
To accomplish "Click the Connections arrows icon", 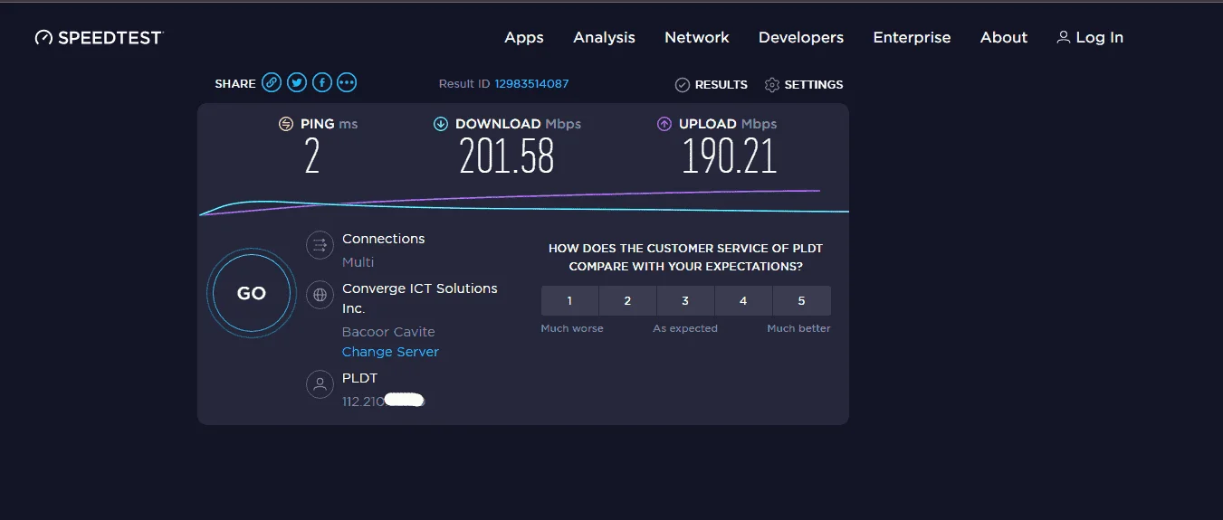I will 320,245.
